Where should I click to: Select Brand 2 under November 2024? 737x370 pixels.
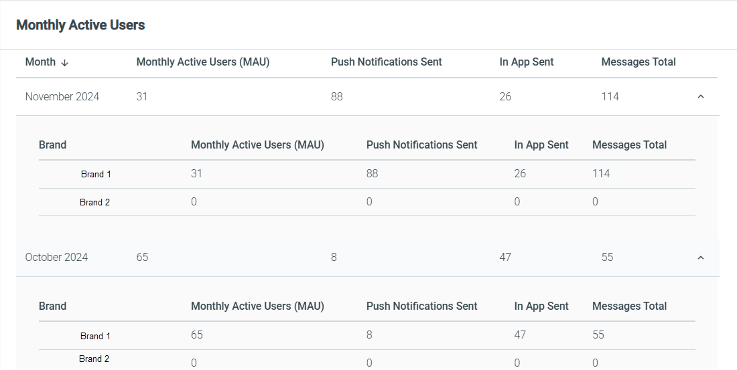point(94,202)
